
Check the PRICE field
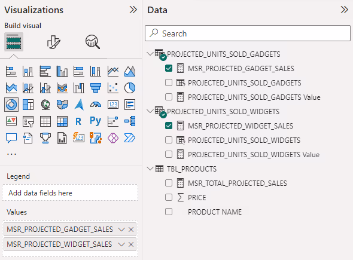pyautogui.click(x=169, y=197)
